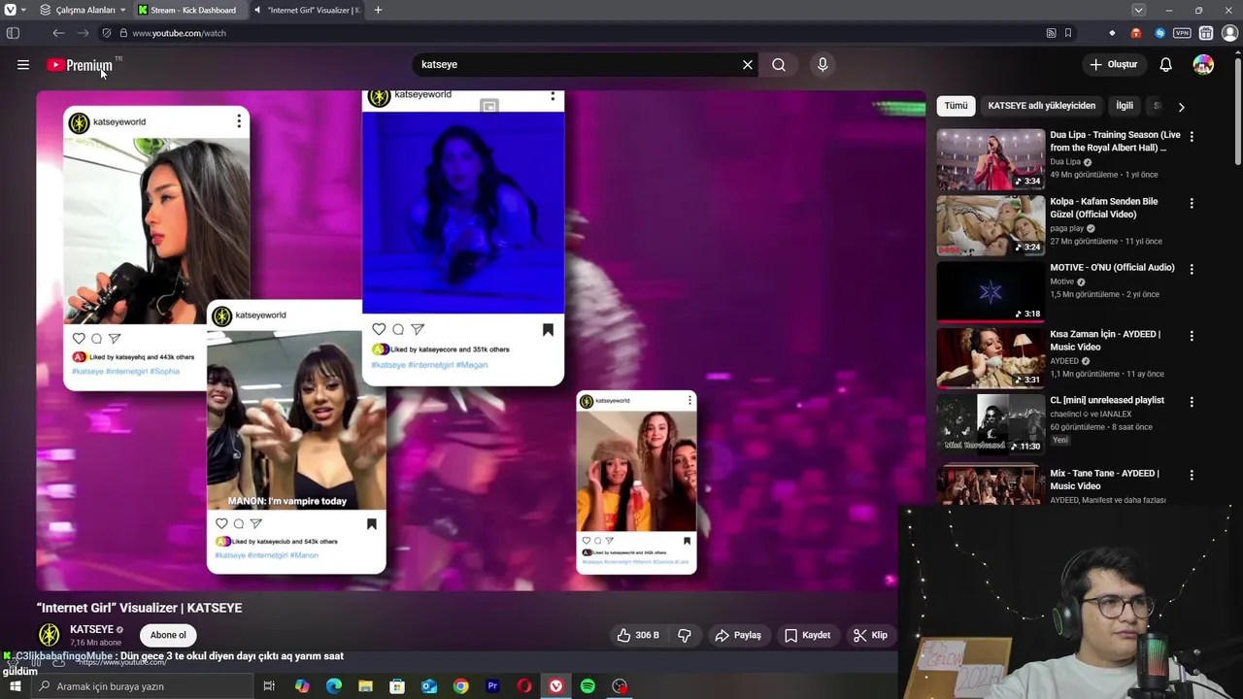Screen dimensions: 1243x699
Task: Open Google Chrome from taskbar
Action: [460, 686]
